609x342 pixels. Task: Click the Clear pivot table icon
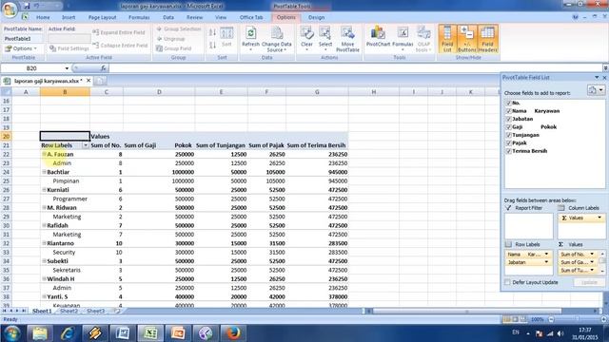coord(306,38)
